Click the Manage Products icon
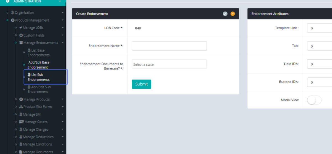Viewport: 332px width, 154px height. 21,99
